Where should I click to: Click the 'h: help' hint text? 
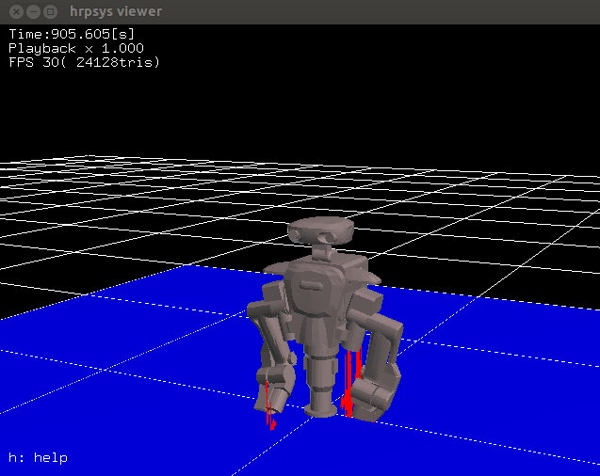point(38,458)
